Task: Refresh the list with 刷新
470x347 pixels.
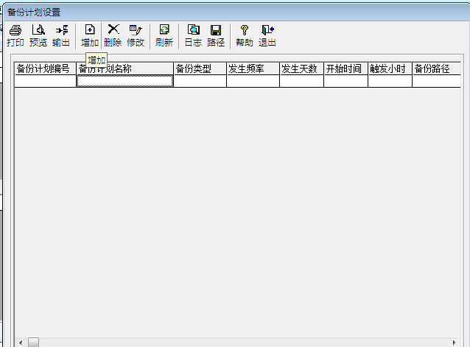Action: (x=164, y=35)
